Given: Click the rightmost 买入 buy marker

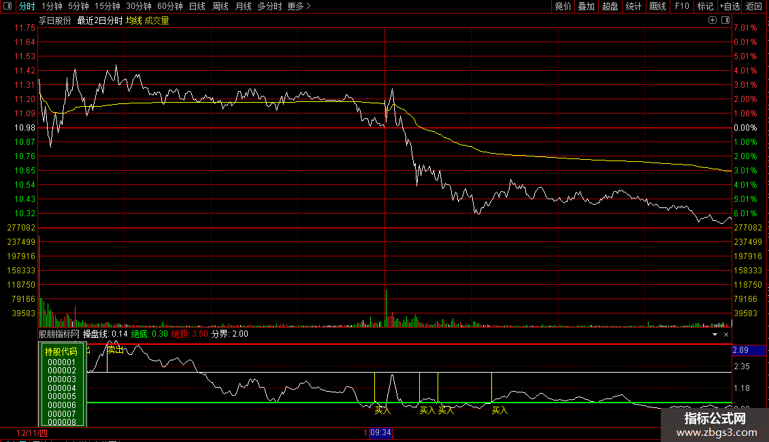Looking at the screenshot, I should point(500,410).
